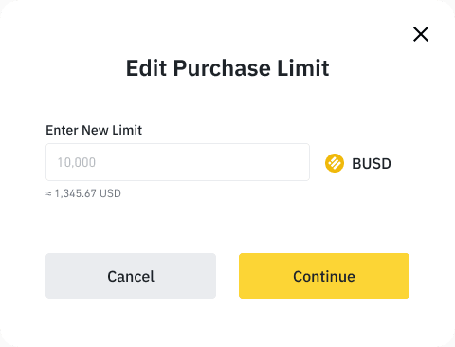Click the Enter New Limit label
The width and height of the screenshot is (455, 347).
[x=94, y=130]
